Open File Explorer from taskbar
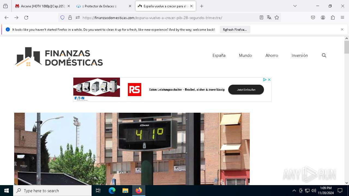The image size is (349, 196). pyautogui.click(x=125, y=191)
